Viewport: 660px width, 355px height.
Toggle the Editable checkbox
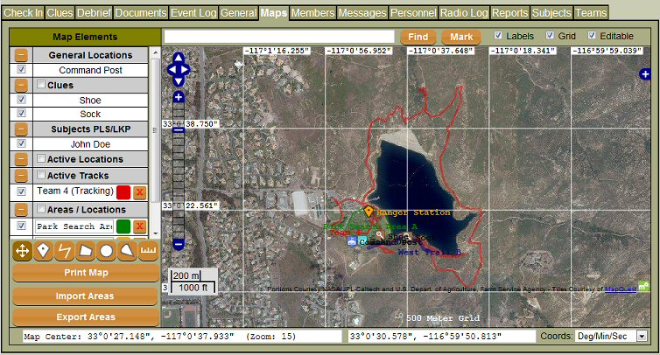point(592,35)
